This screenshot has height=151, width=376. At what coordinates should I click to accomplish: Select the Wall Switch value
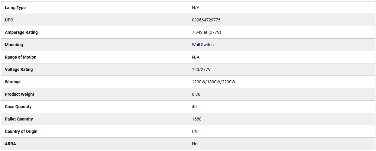pyautogui.click(x=203, y=45)
